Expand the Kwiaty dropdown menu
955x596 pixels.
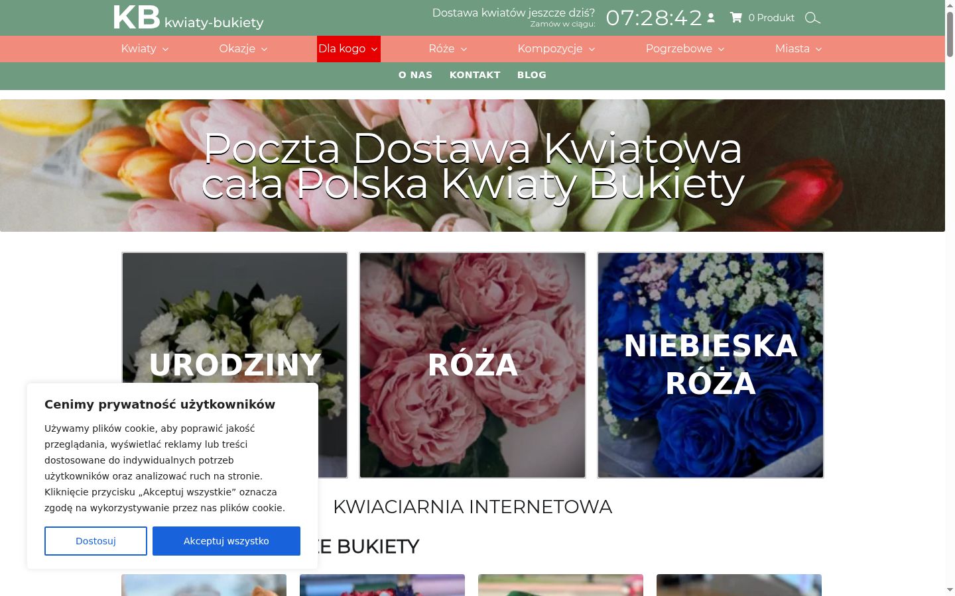point(145,49)
